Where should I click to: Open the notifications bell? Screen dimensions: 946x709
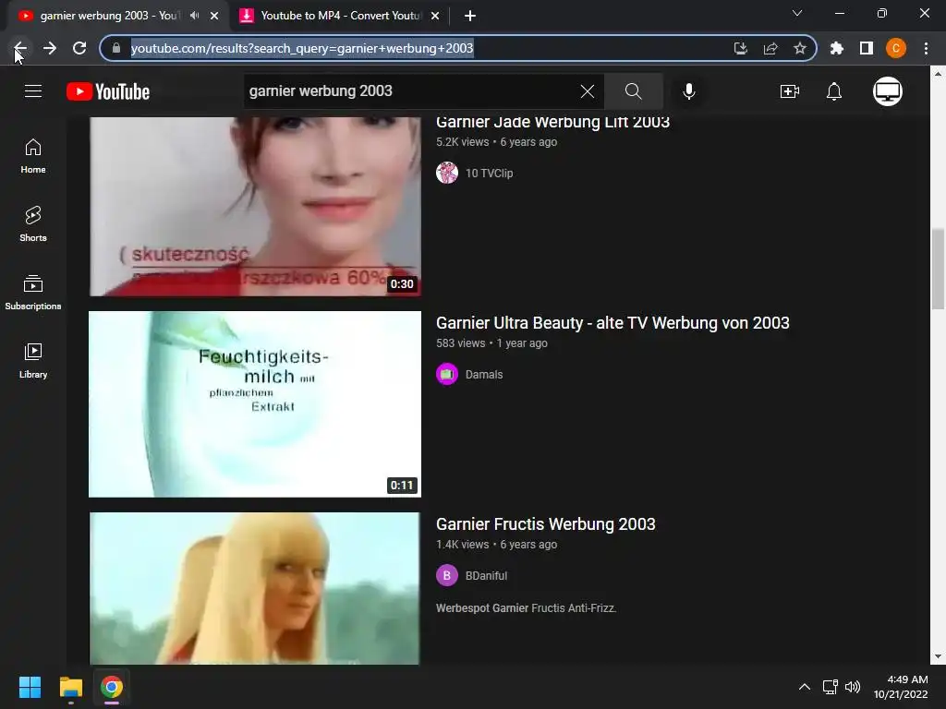click(834, 91)
